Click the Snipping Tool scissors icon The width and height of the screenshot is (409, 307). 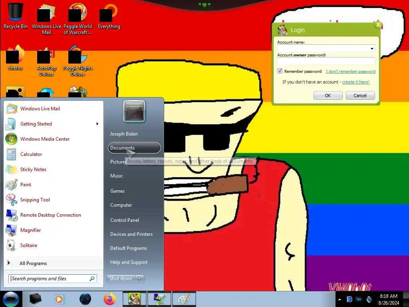click(12, 200)
